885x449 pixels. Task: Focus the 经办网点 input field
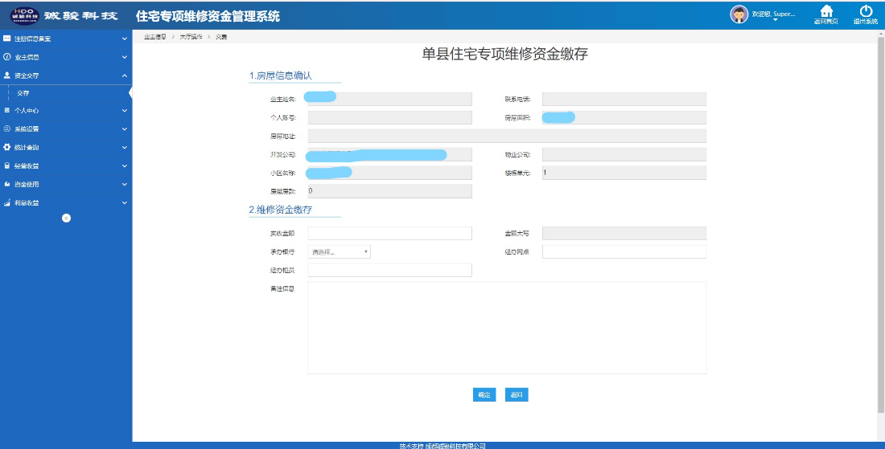click(x=624, y=252)
